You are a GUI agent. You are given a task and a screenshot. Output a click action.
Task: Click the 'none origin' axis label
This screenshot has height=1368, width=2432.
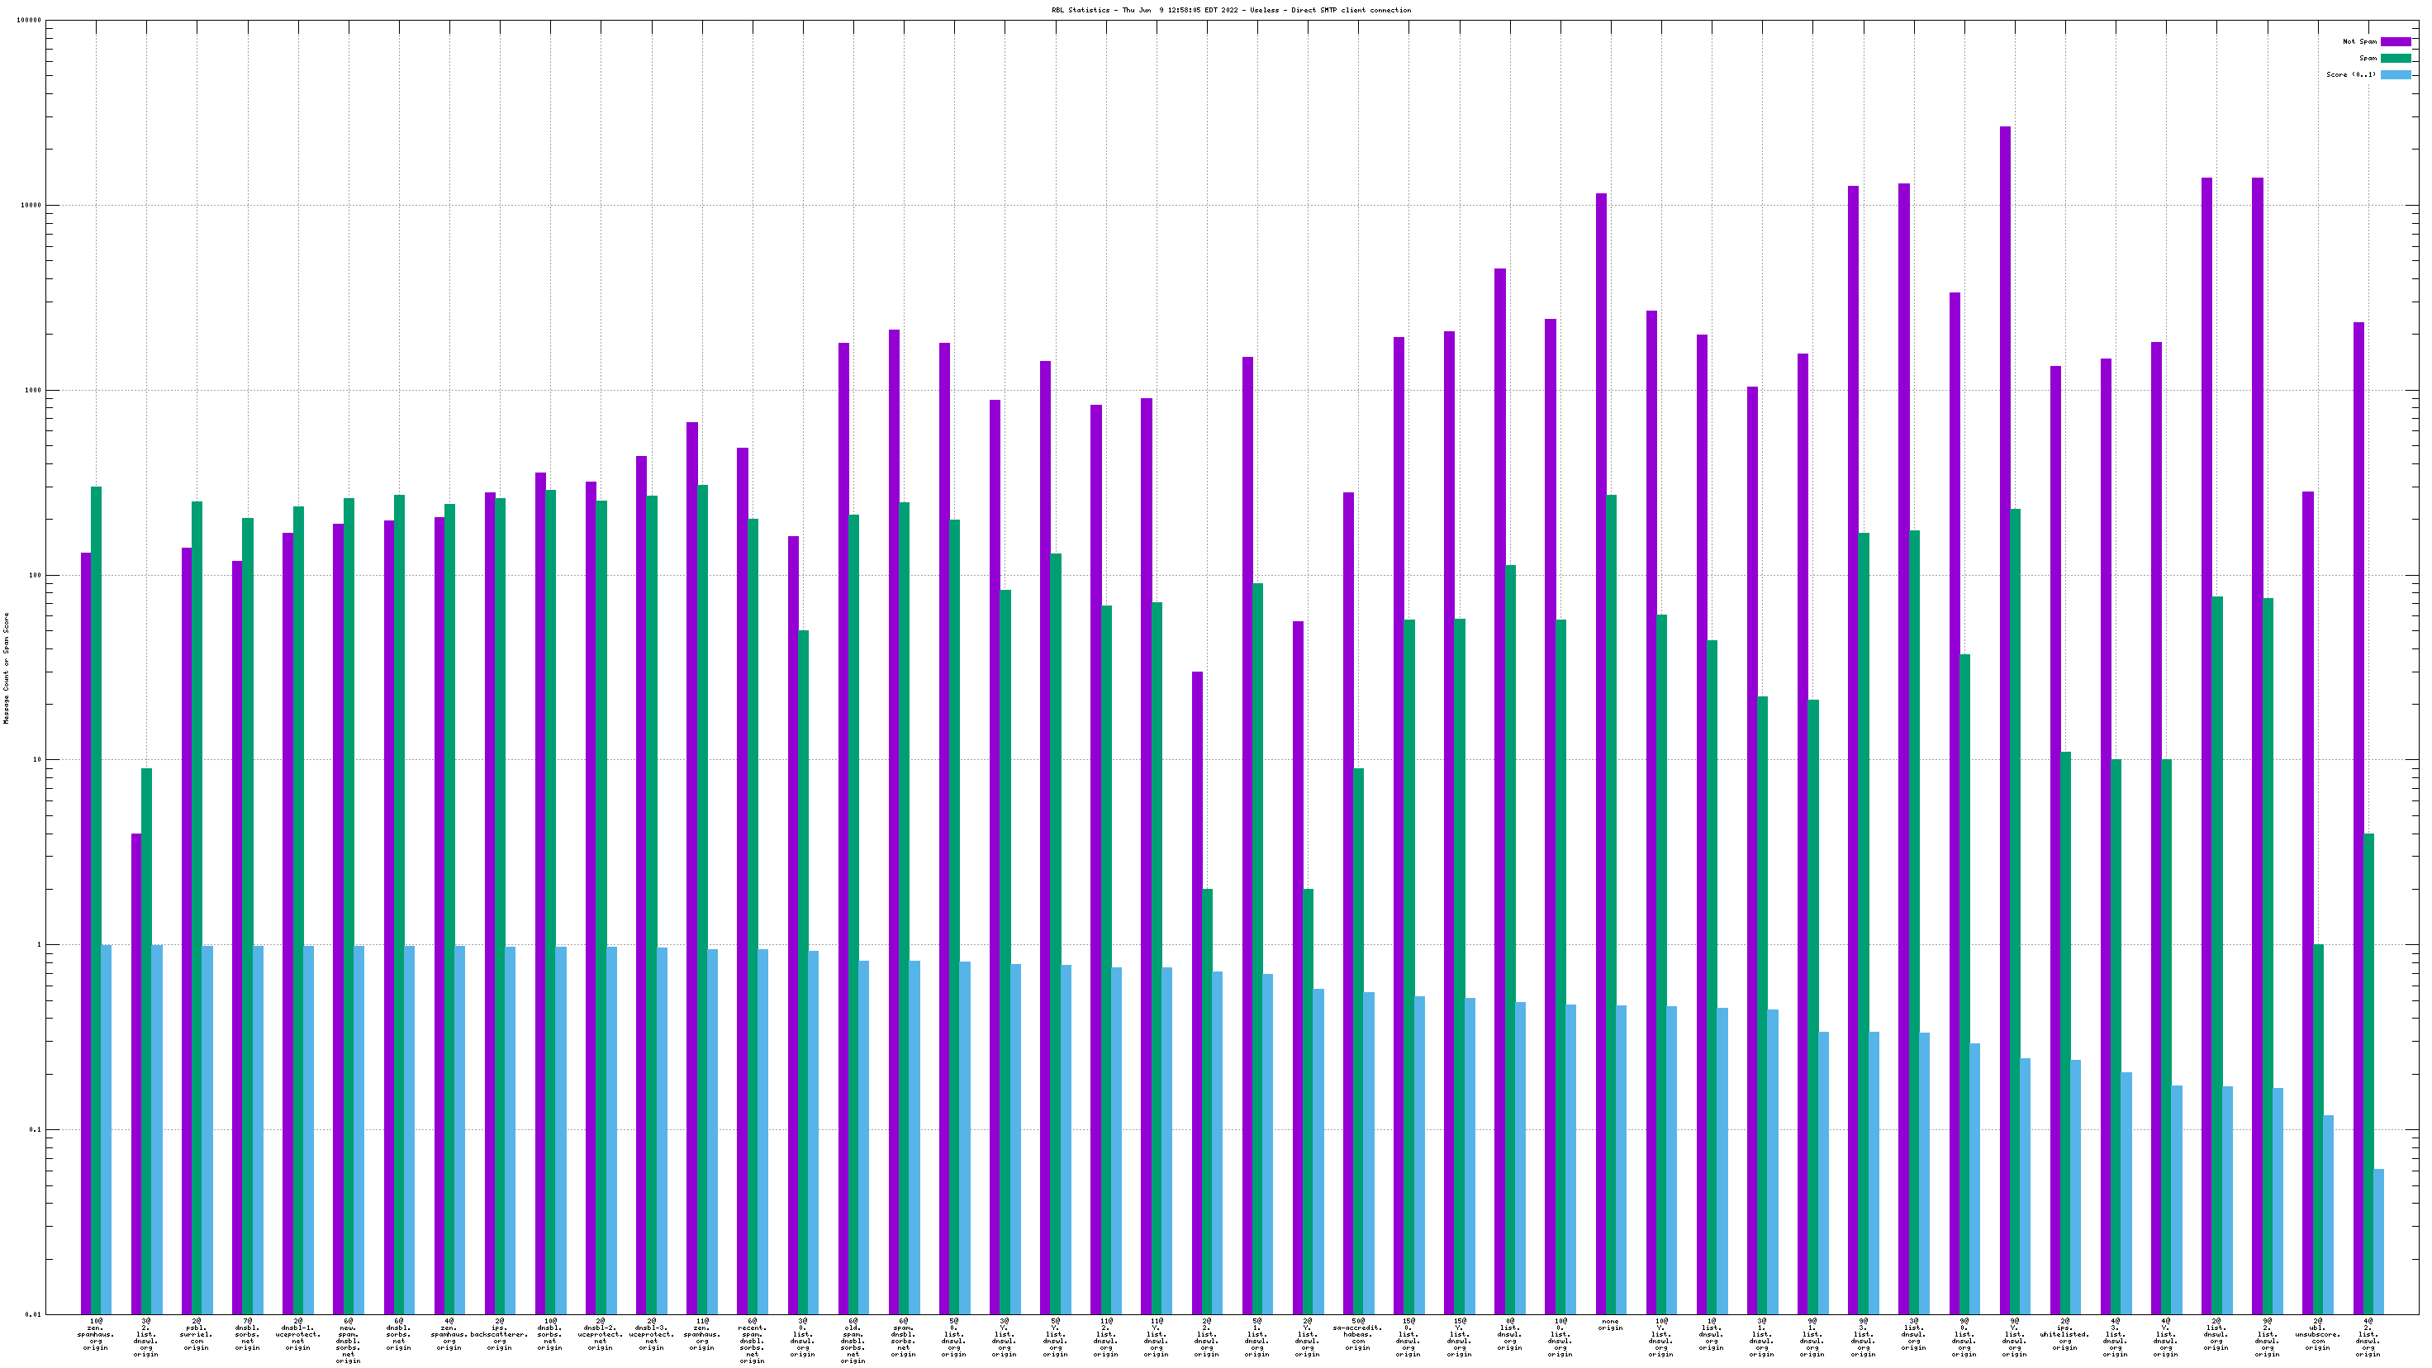coord(1610,1324)
